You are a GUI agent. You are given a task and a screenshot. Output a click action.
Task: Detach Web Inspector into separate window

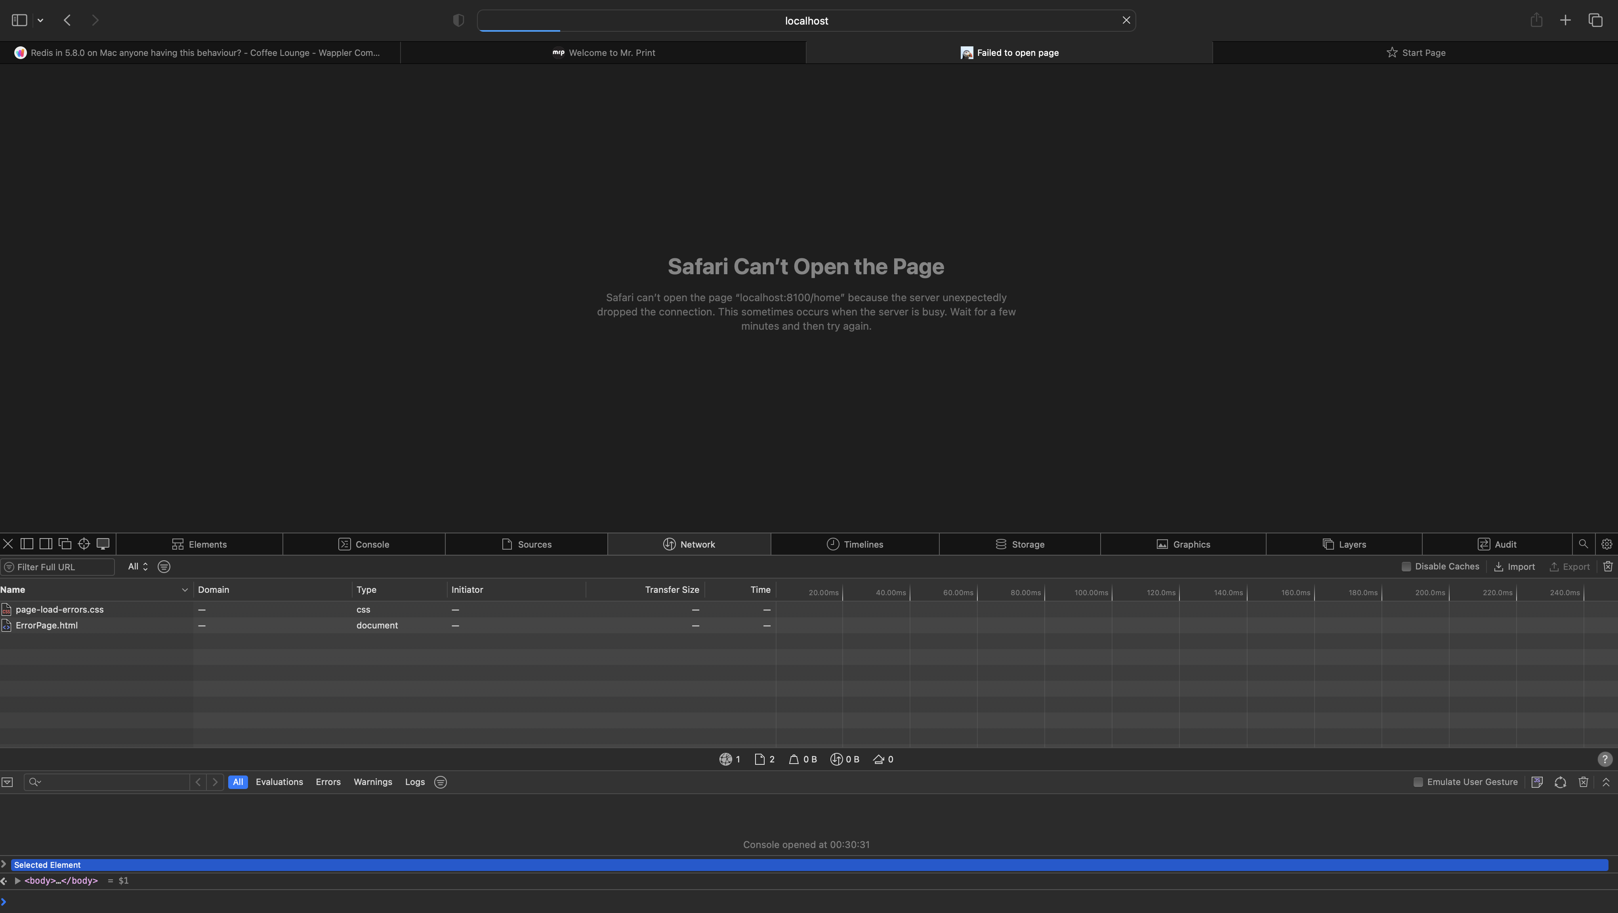pos(65,544)
